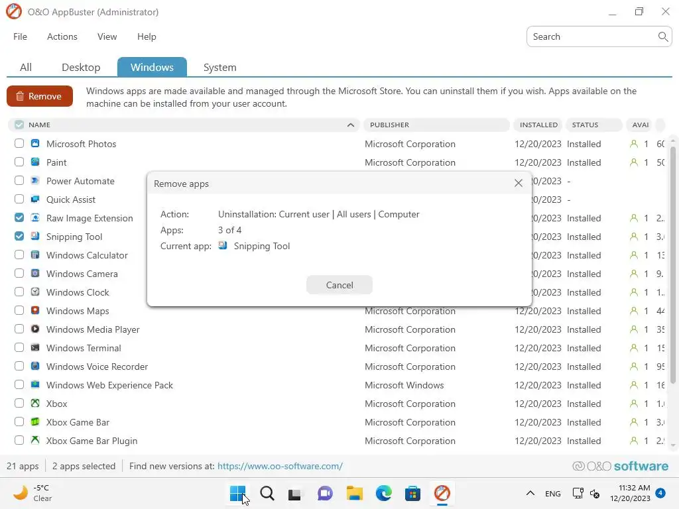This screenshot has height=509, width=679.
Task: Toggle the select-all checkbox in NAME header
Action: pyautogui.click(x=19, y=125)
